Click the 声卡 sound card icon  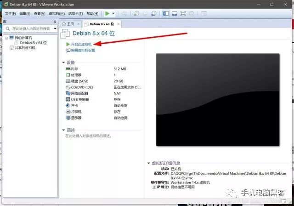[x=68, y=105]
